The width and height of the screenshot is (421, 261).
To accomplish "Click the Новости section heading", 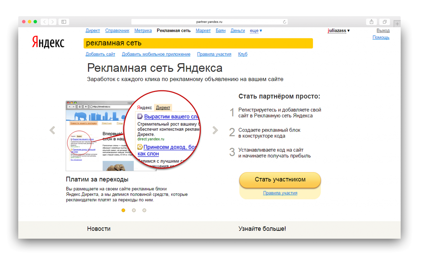I will (x=99, y=229).
